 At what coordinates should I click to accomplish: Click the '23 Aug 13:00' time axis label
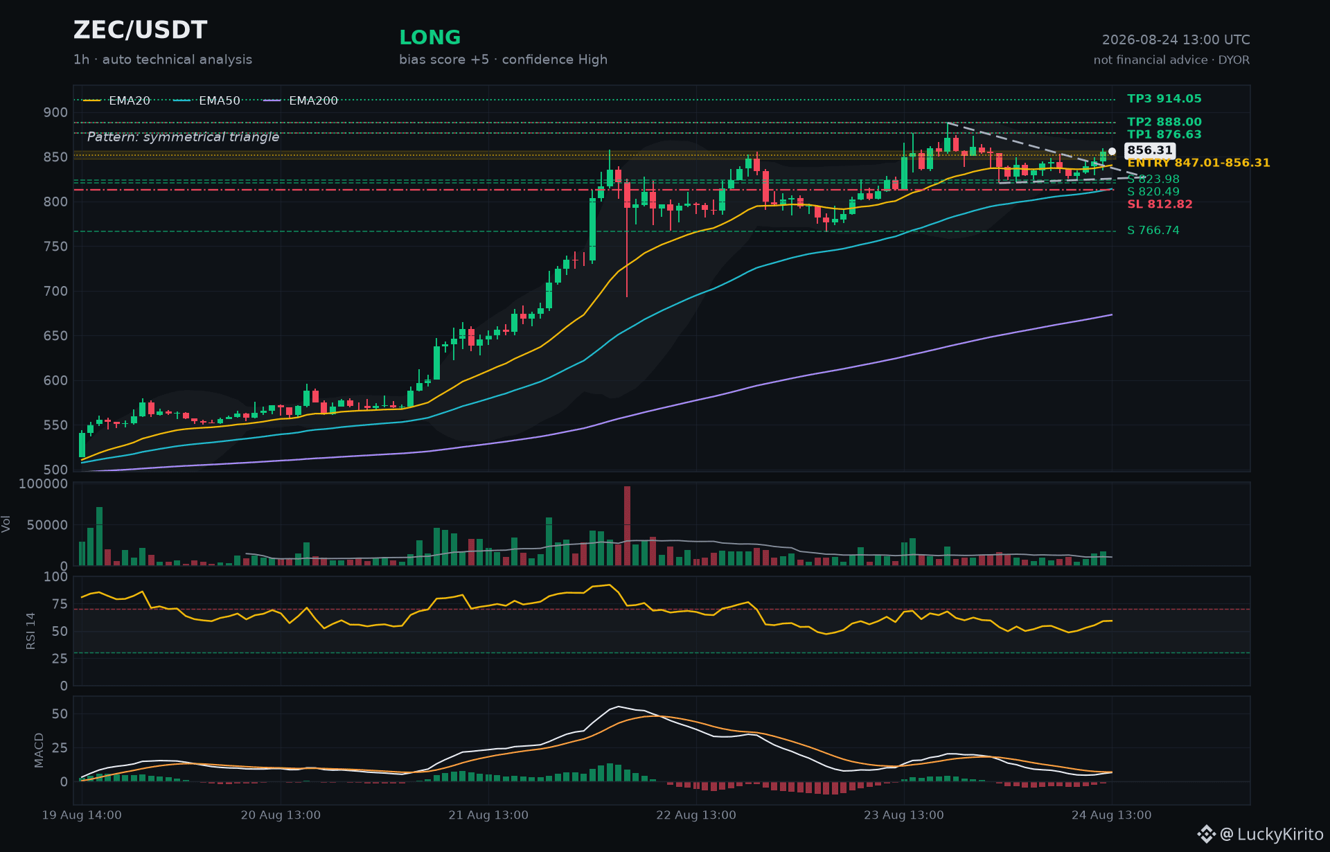[904, 815]
